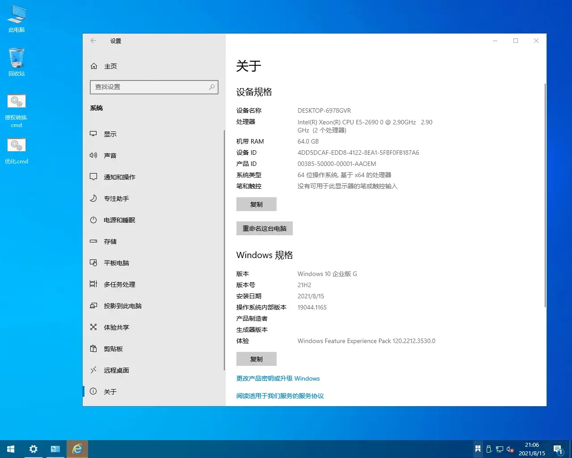This screenshot has height=458, width=572.
Task: Select 此电脑 desktop icon
Action: 17,19
